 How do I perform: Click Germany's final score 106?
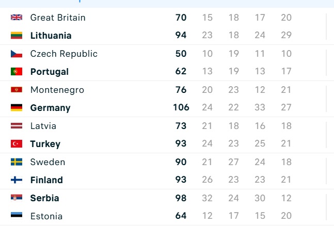tap(181, 107)
